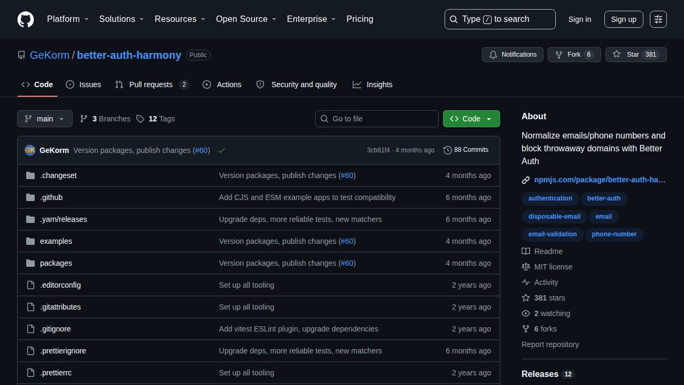Open the Activity link

click(x=540, y=282)
